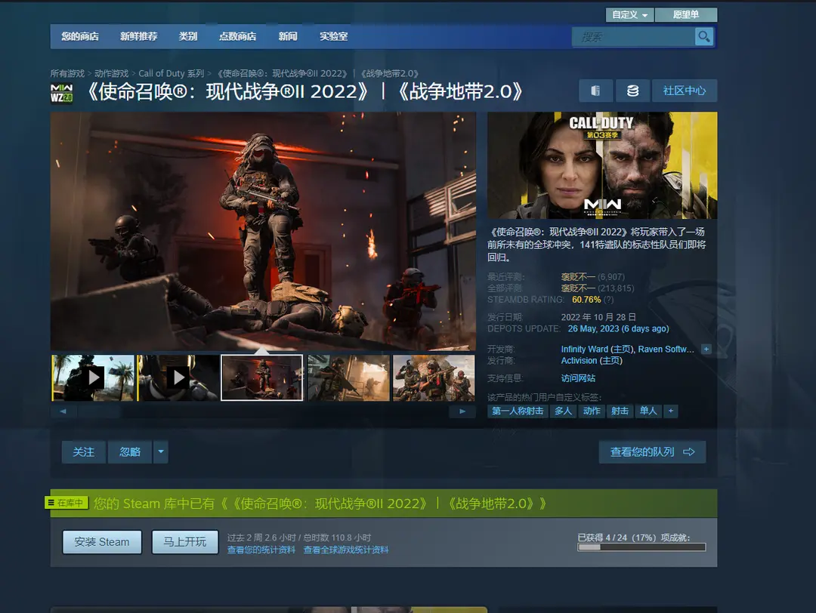Click the 60.76% SteamDB rating value
The width and height of the screenshot is (816, 613).
tap(586, 300)
